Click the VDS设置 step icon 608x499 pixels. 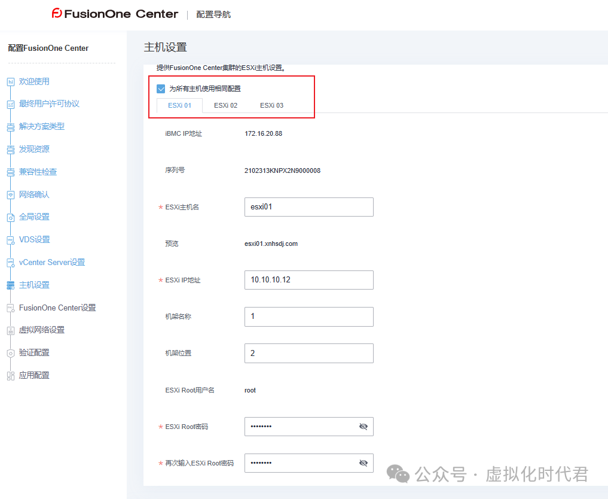tap(11, 240)
